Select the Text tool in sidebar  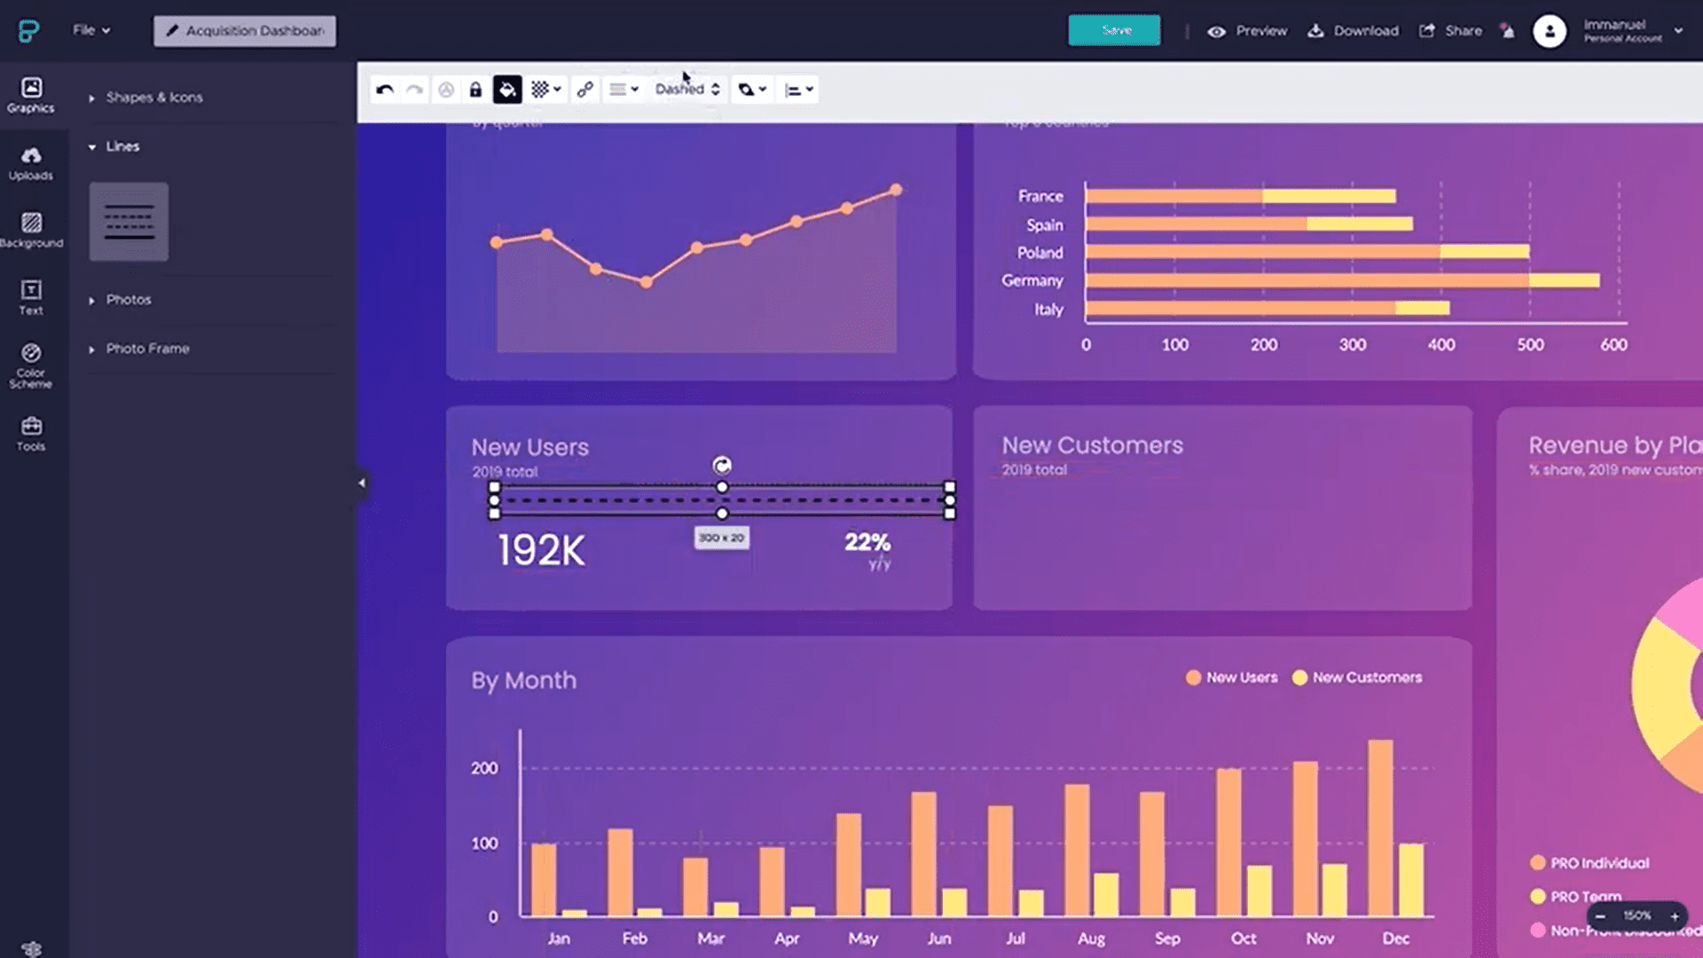[x=31, y=298]
